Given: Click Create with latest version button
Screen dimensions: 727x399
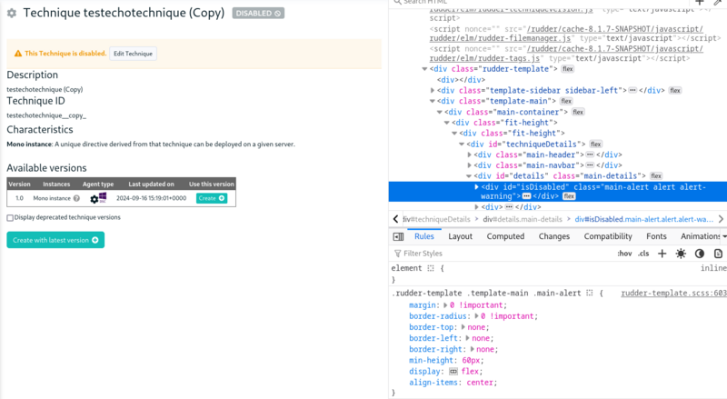Looking at the screenshot, I should [x=55, y=240].
